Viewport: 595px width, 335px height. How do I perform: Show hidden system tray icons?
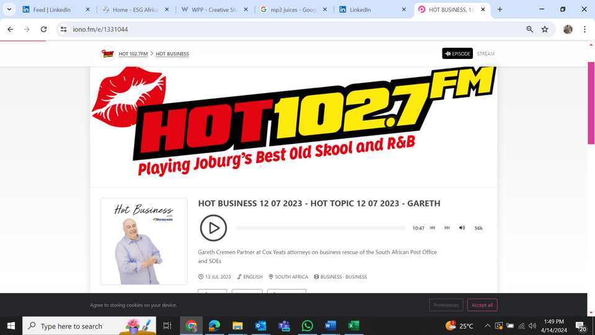(488, 326)
